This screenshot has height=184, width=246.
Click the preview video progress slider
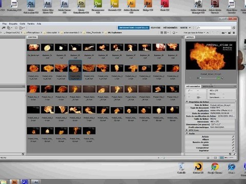pos(208,78)
